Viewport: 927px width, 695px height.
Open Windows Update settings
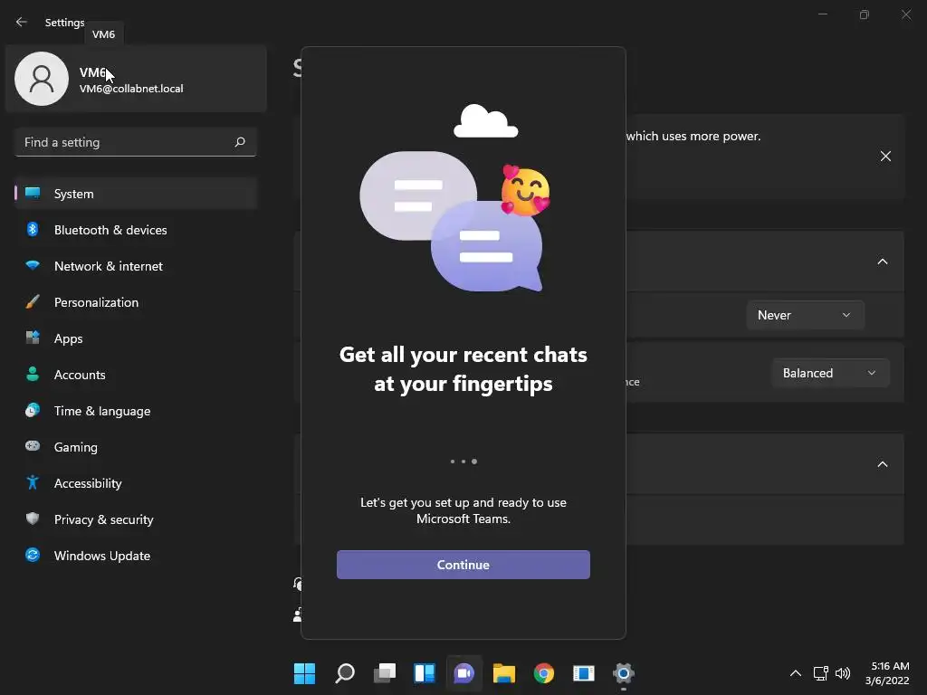tap(136, 556)
